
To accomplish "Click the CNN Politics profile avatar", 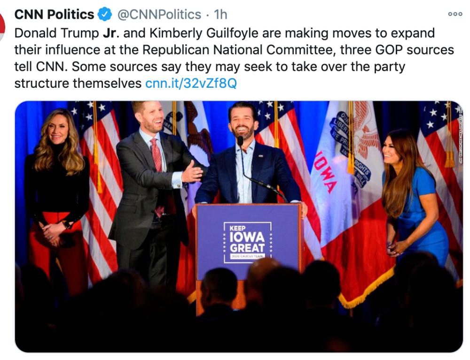I will click(2, 26).
